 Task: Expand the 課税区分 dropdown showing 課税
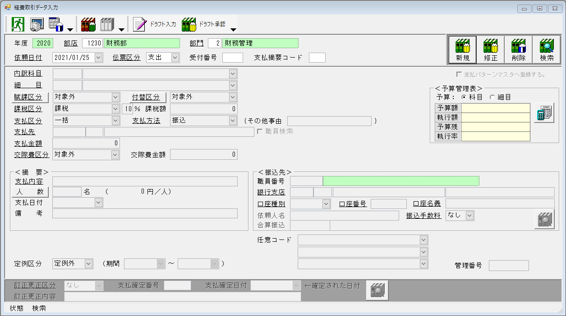pyautogui.click(x=115, y=109)
